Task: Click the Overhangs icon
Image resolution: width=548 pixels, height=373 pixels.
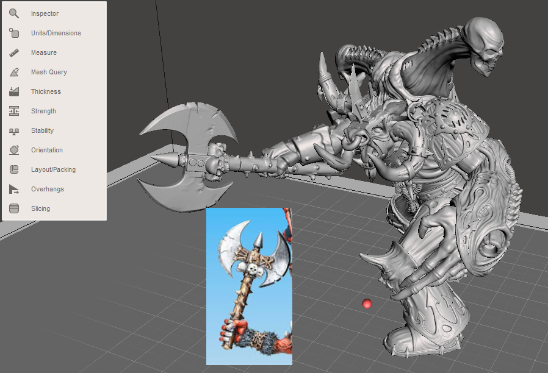Action: tap(14, 189)
